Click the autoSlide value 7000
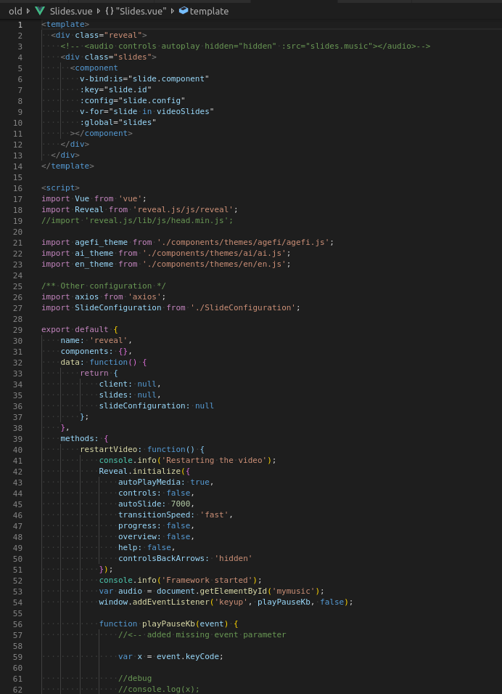This screenshot has width=502, height=694. pyautogui.click(x=181, y=504)
